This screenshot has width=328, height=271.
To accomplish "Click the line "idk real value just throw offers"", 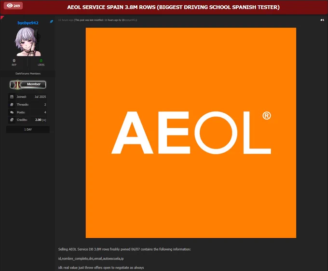I will click(x=101, y=268).
